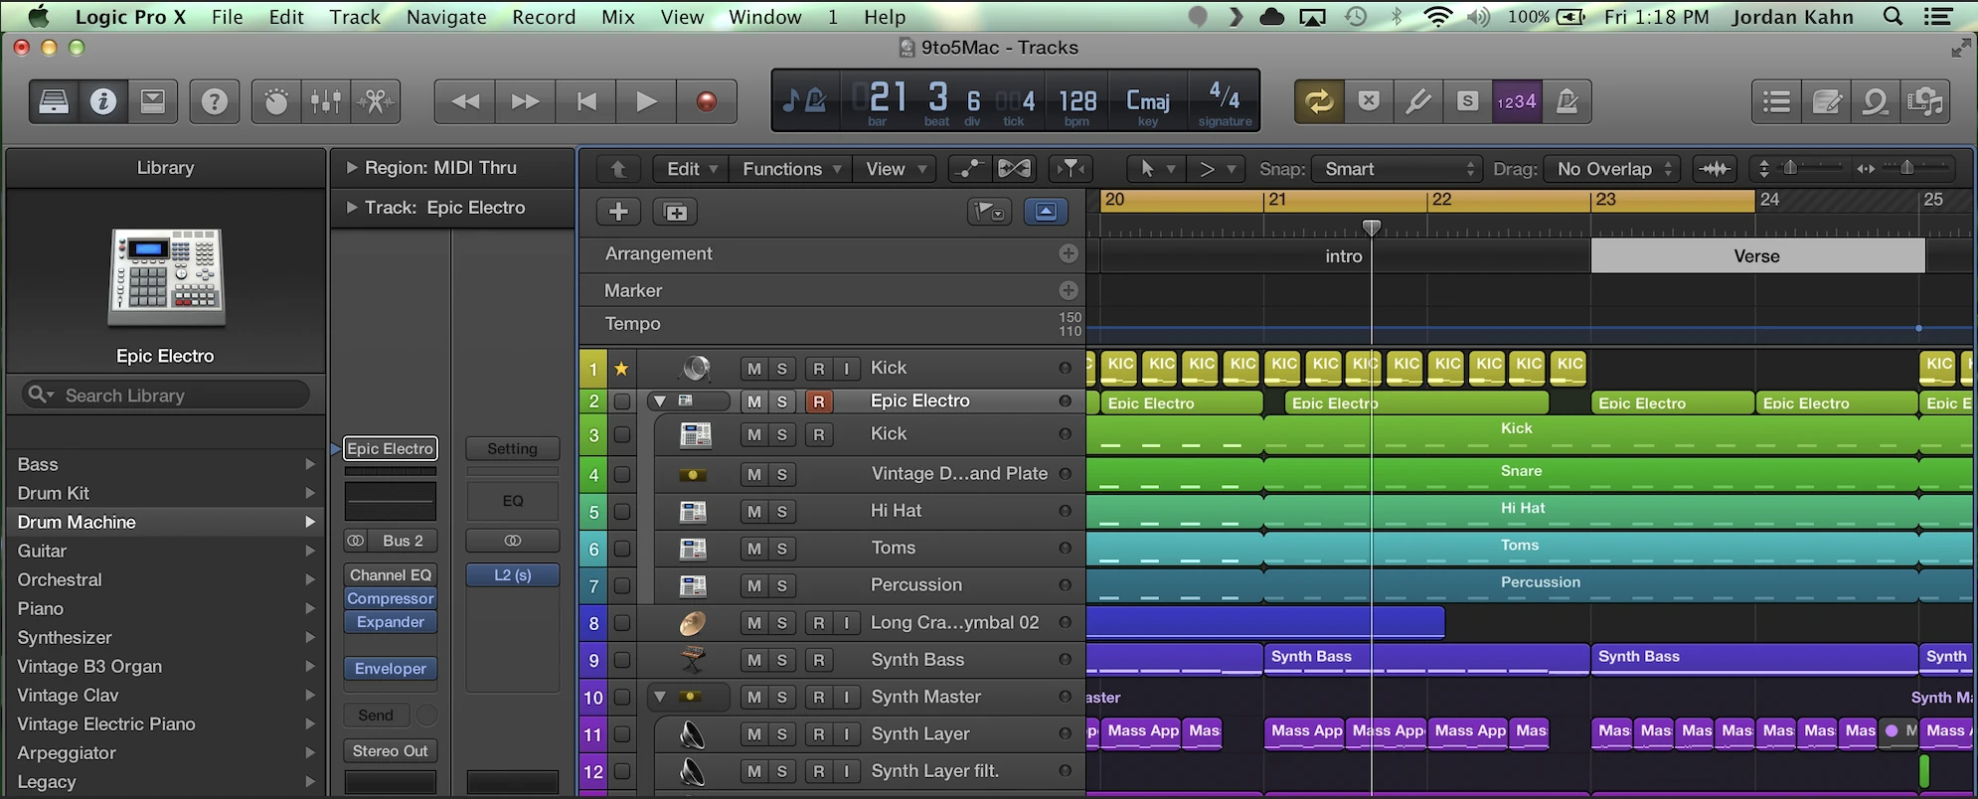
Task: Click the Go to Beginning transport button
Action: click(x=586, y=101)
